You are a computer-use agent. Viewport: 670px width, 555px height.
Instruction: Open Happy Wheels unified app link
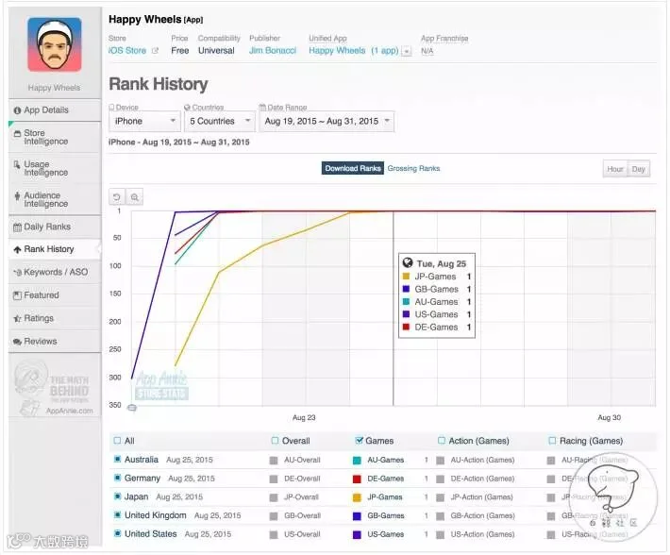tap(354, 50)
